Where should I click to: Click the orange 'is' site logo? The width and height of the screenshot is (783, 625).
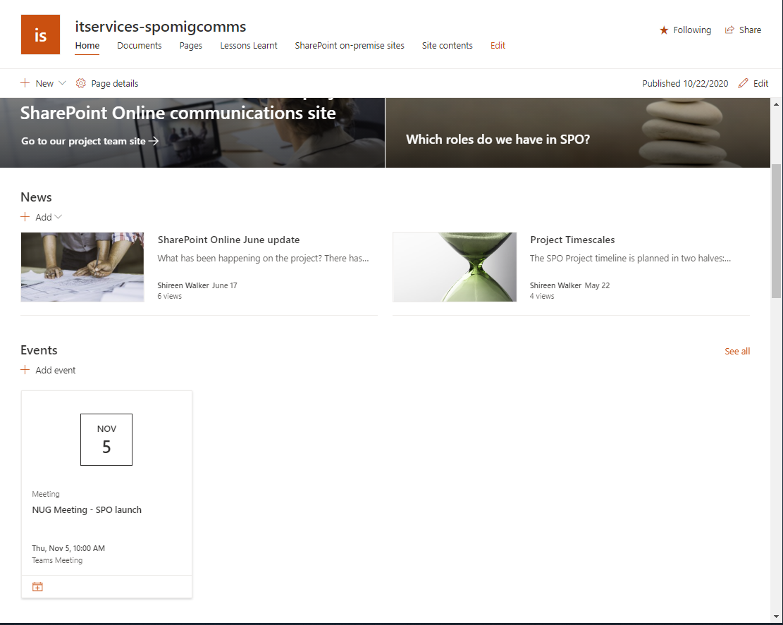40,35
